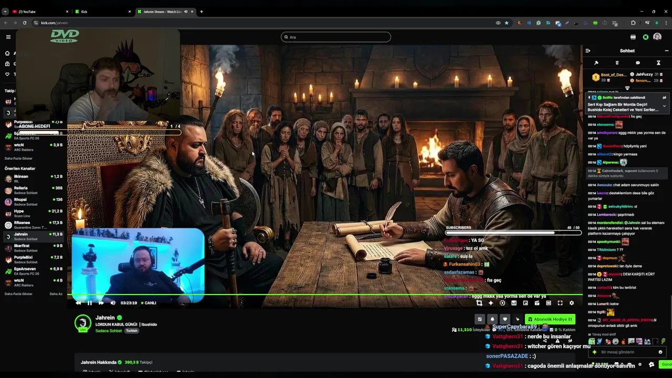Select the Jahrein Stream browser tab
The image size is (672, 378).
coord(165,12)
